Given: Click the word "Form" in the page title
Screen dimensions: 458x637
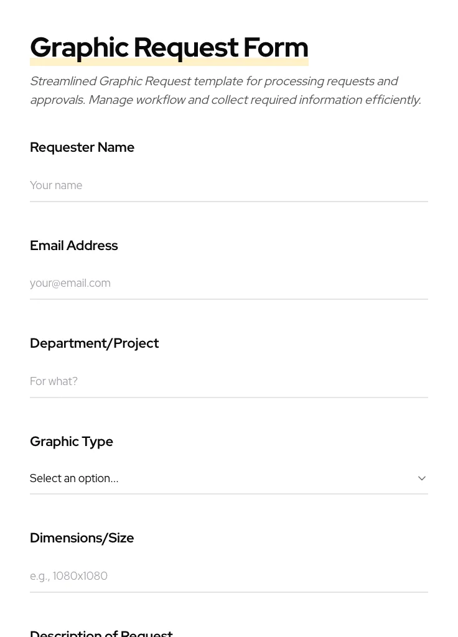Looking at the screenshot, I should point(276,48).
